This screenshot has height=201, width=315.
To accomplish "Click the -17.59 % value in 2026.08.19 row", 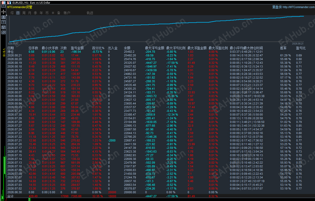I will pyautogui.click(x=172, y=63).
